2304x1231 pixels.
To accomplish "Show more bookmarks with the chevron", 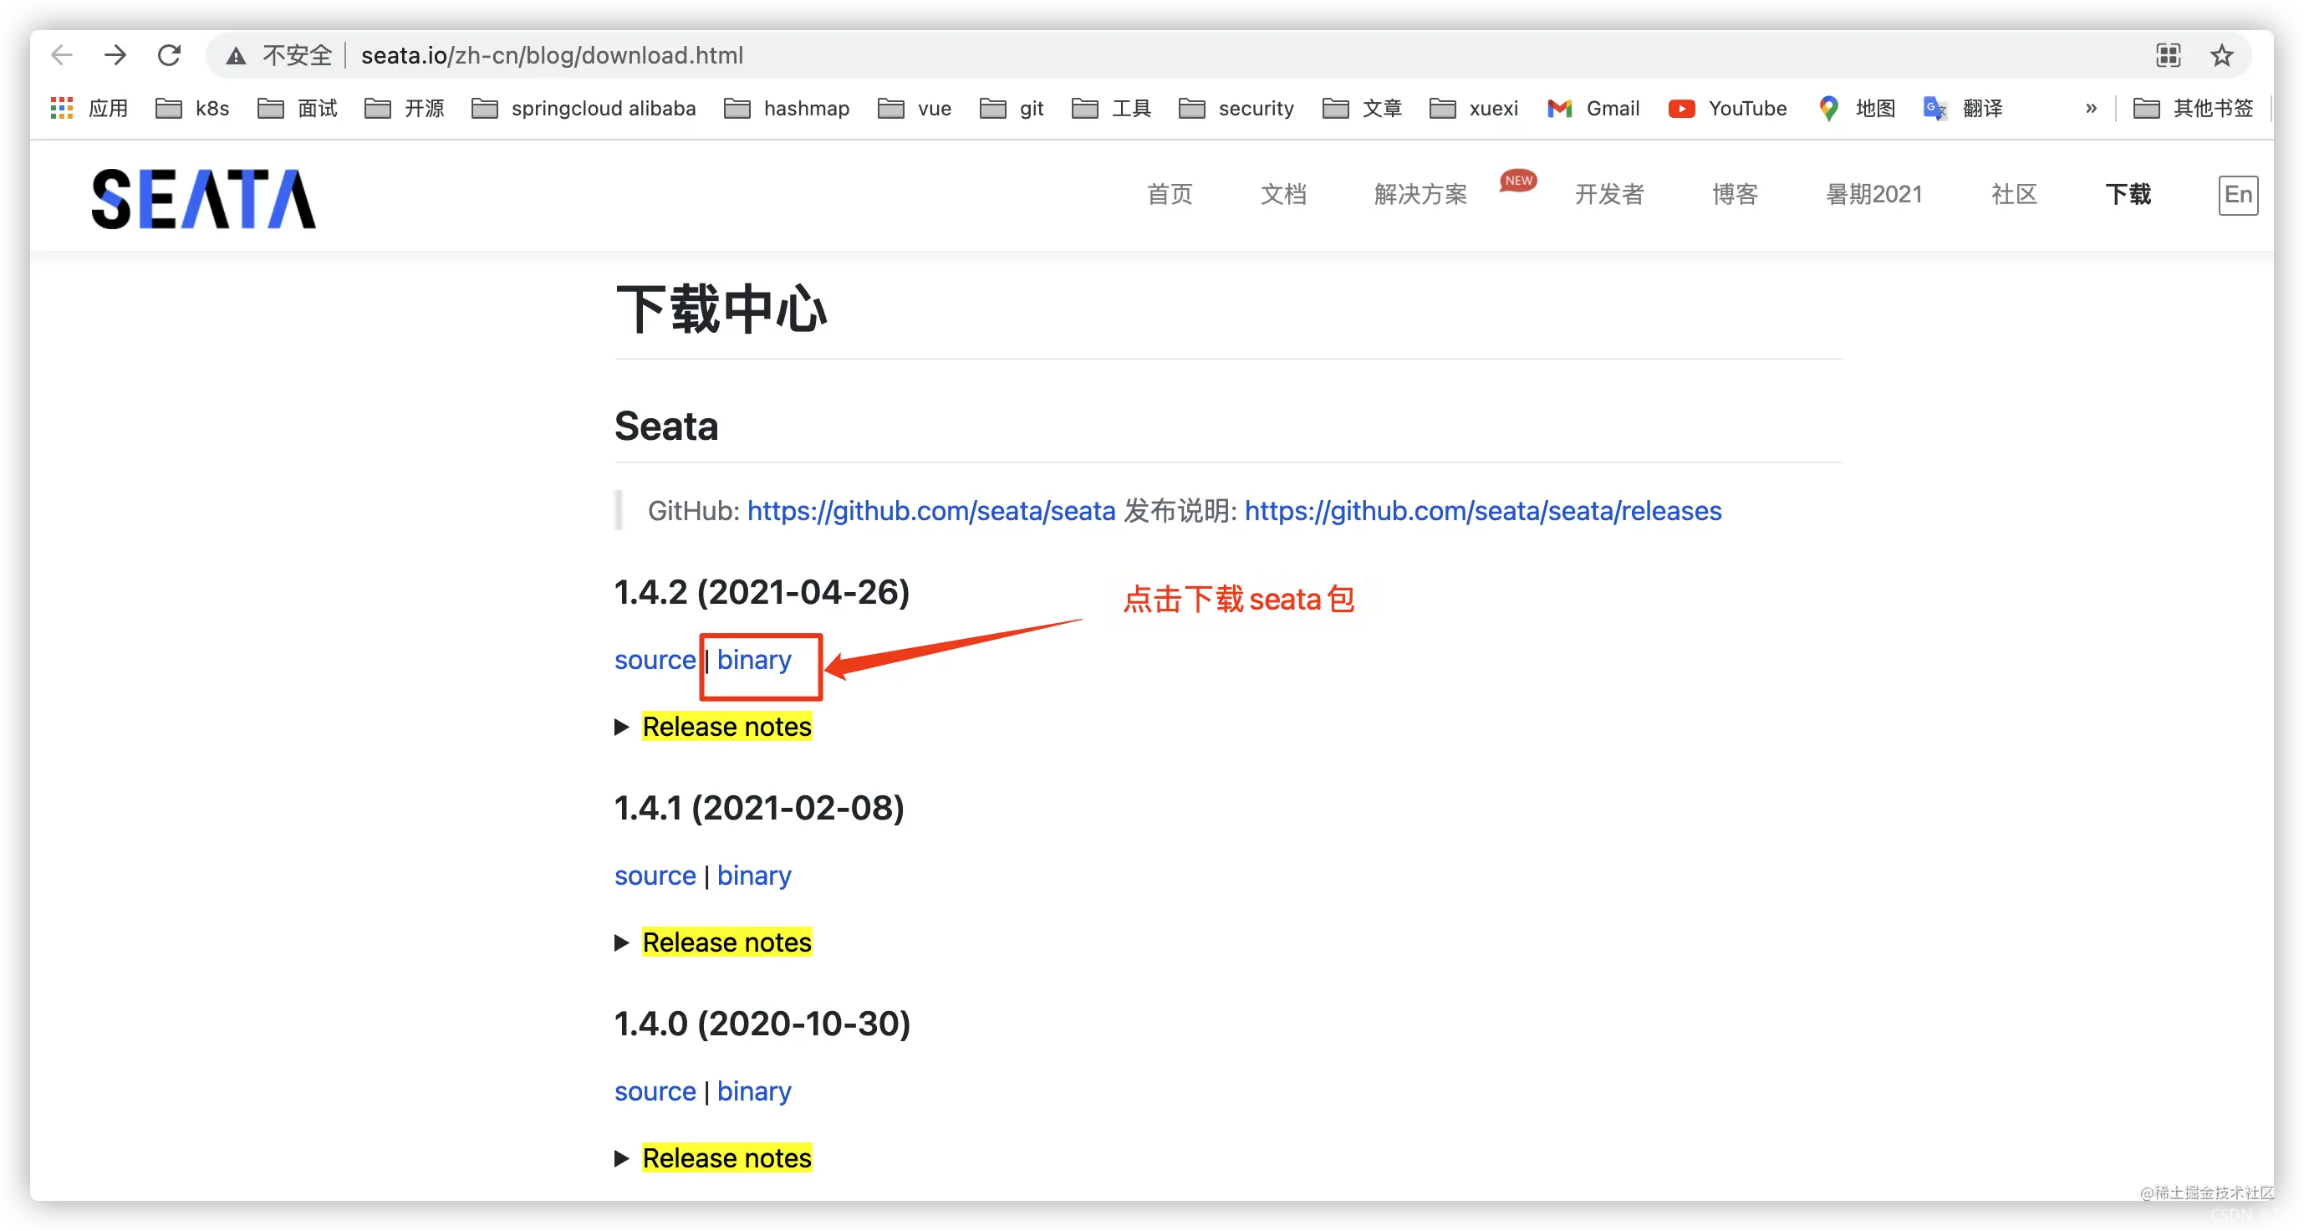I will 2091,108.
